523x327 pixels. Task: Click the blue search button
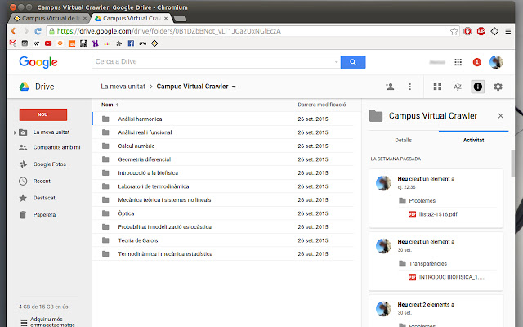click(353, 62)
